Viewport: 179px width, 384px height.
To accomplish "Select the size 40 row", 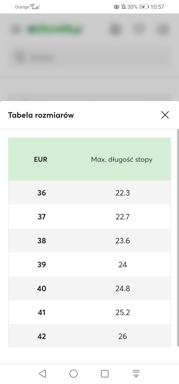I will (x=89, y=288).
